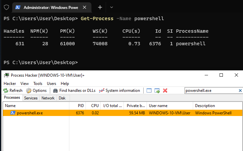Click the green Refresh icon
This screenshot has height=151, width=243.
(6, 91)
